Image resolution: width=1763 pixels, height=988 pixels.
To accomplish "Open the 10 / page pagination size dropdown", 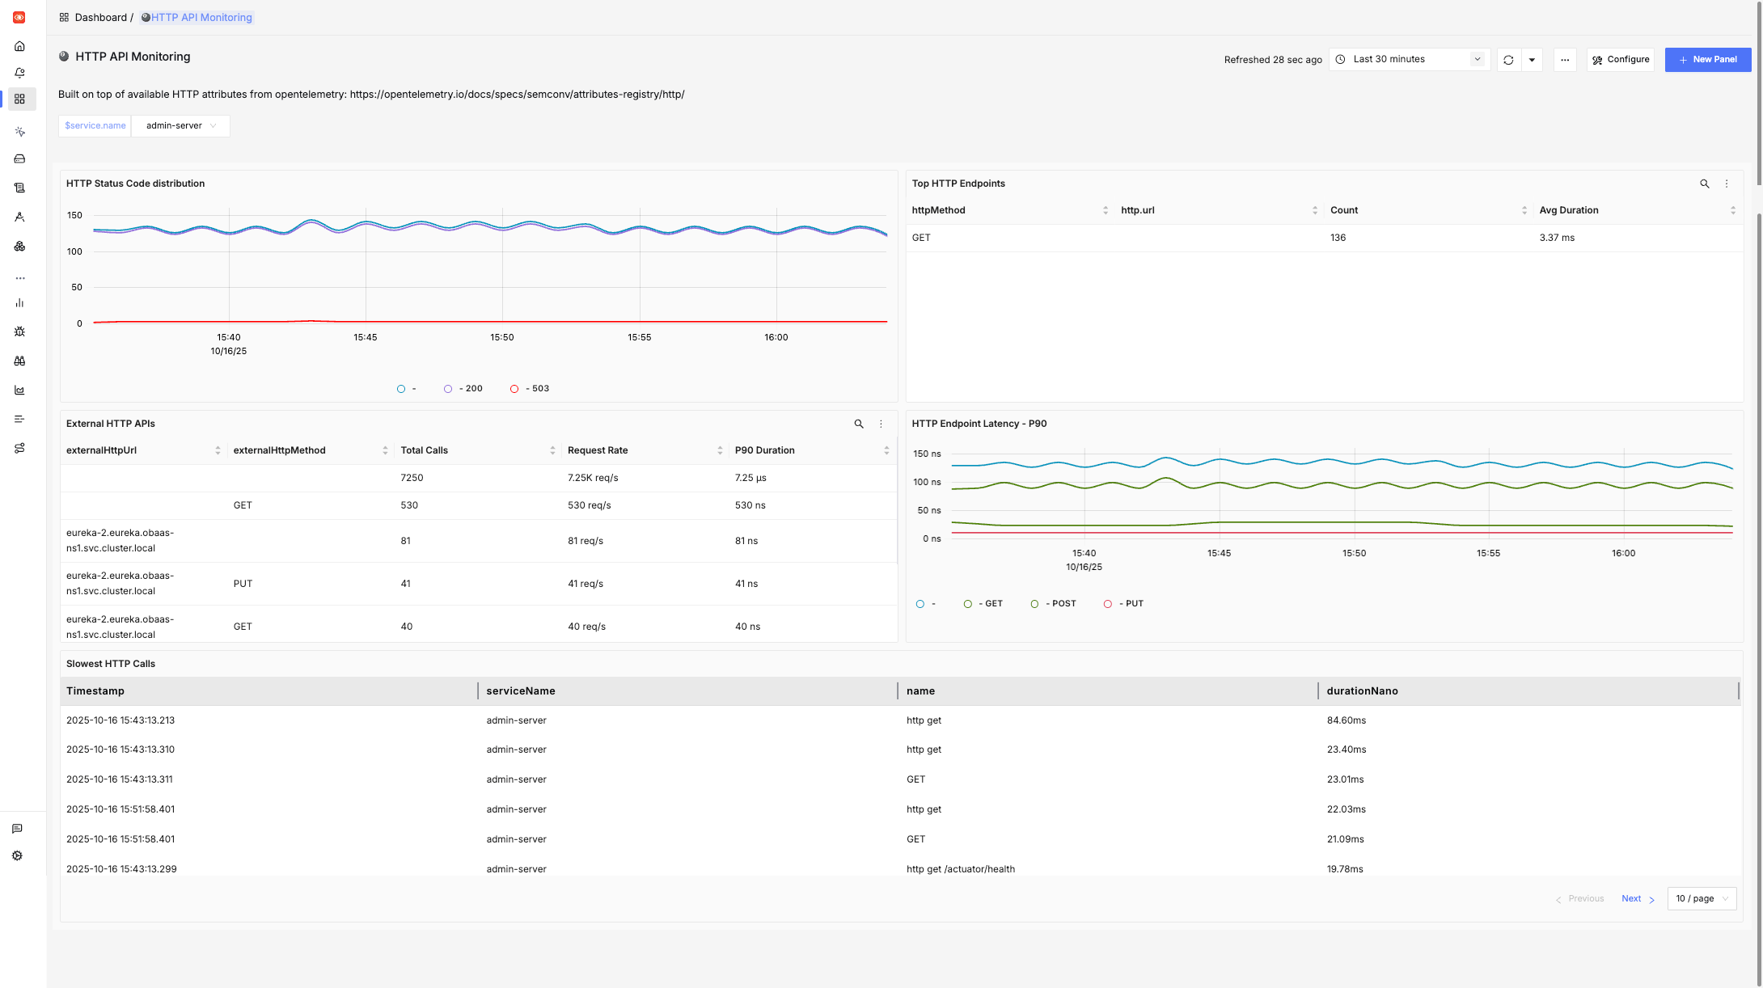I will click(1702, 898).
